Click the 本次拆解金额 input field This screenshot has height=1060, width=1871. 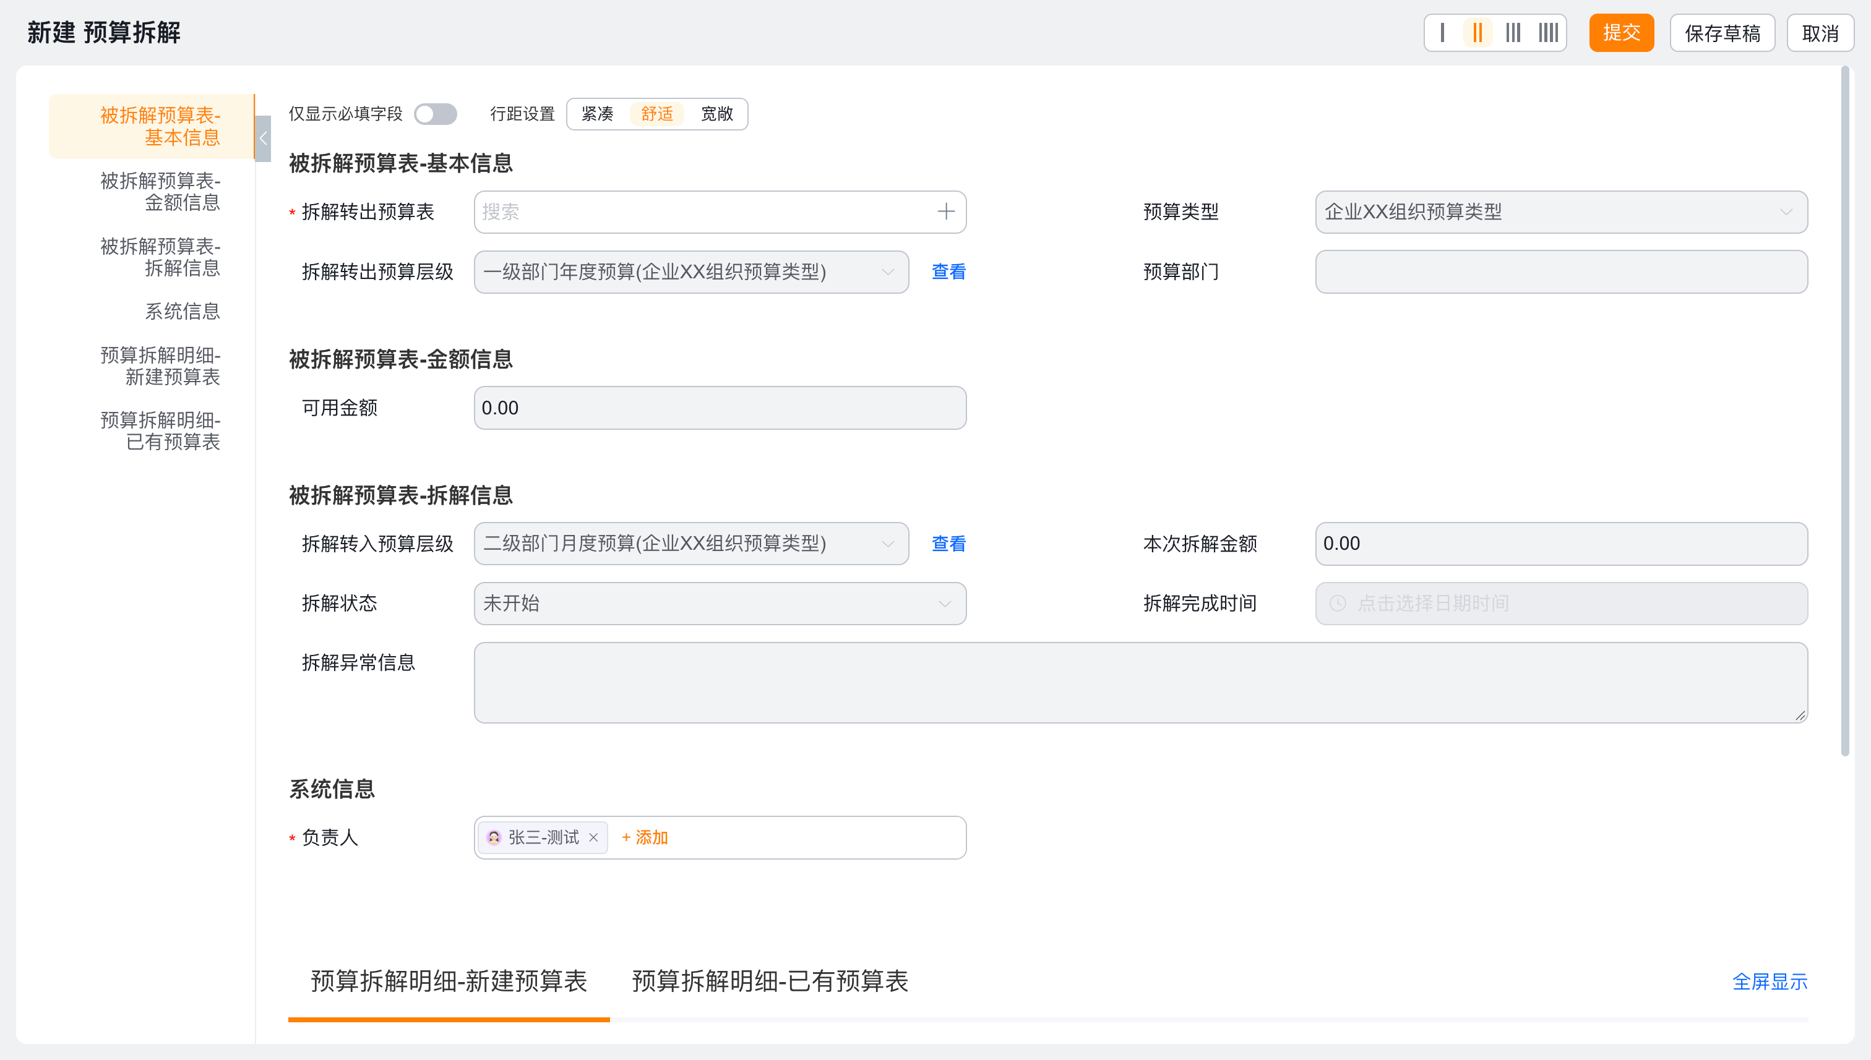1562,544
